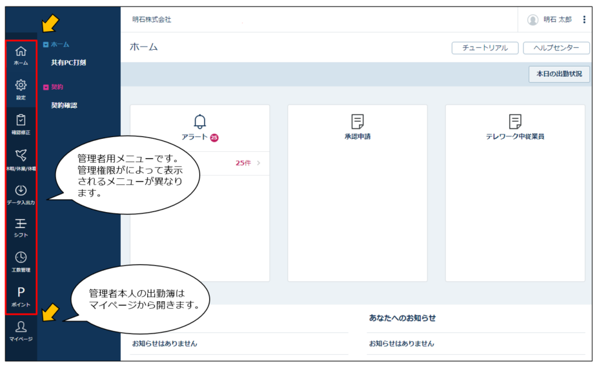This screenshot has height=369, width=597.
Task: Collapse the 契約 submenu section
Action: point(46,87)
